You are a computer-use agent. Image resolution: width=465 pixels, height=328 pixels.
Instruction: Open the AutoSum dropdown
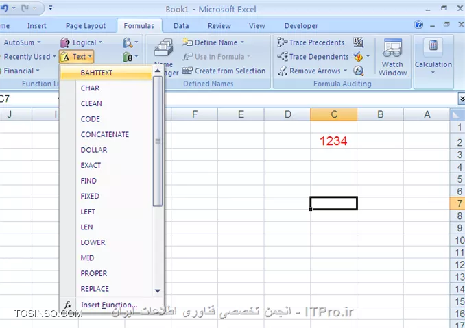pos(22,42)
